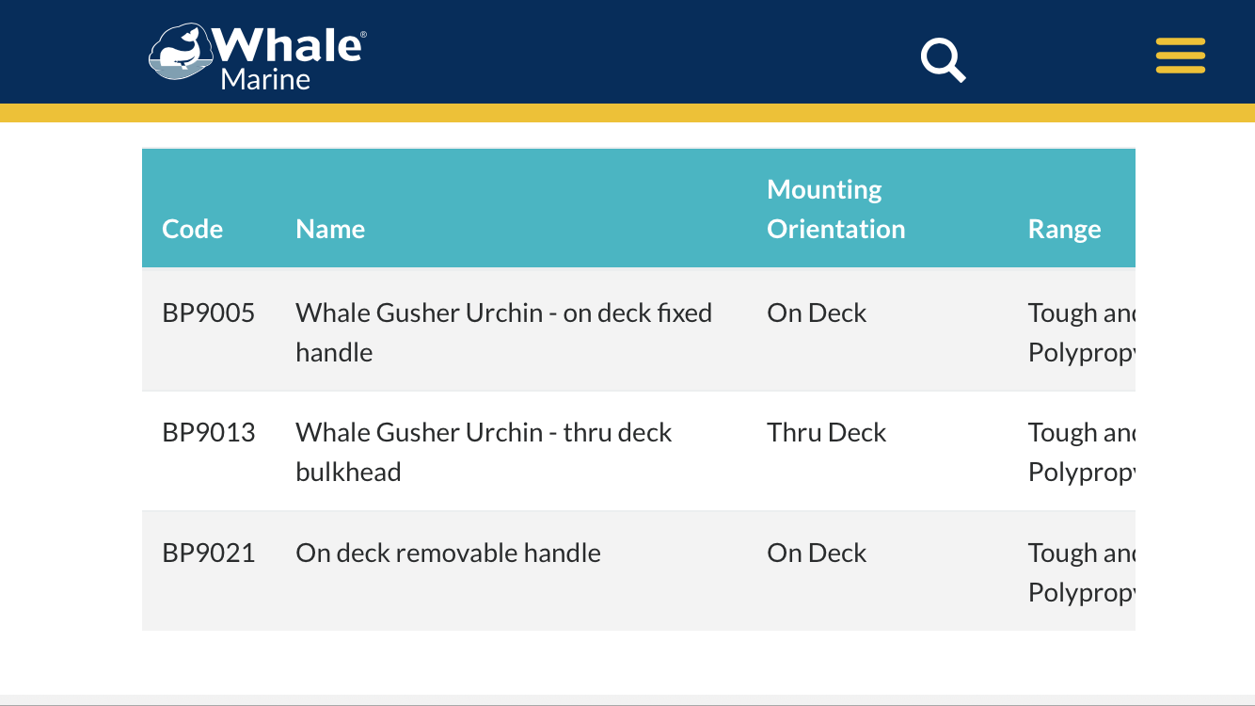The image size is (1255, 706).
Task: Click On deck removable handle name
Action: [x=448, y=553]
